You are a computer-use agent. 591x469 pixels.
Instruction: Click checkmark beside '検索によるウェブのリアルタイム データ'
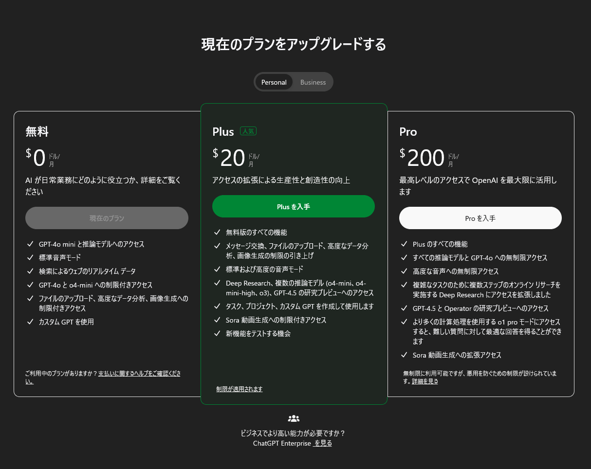point(30,271)
